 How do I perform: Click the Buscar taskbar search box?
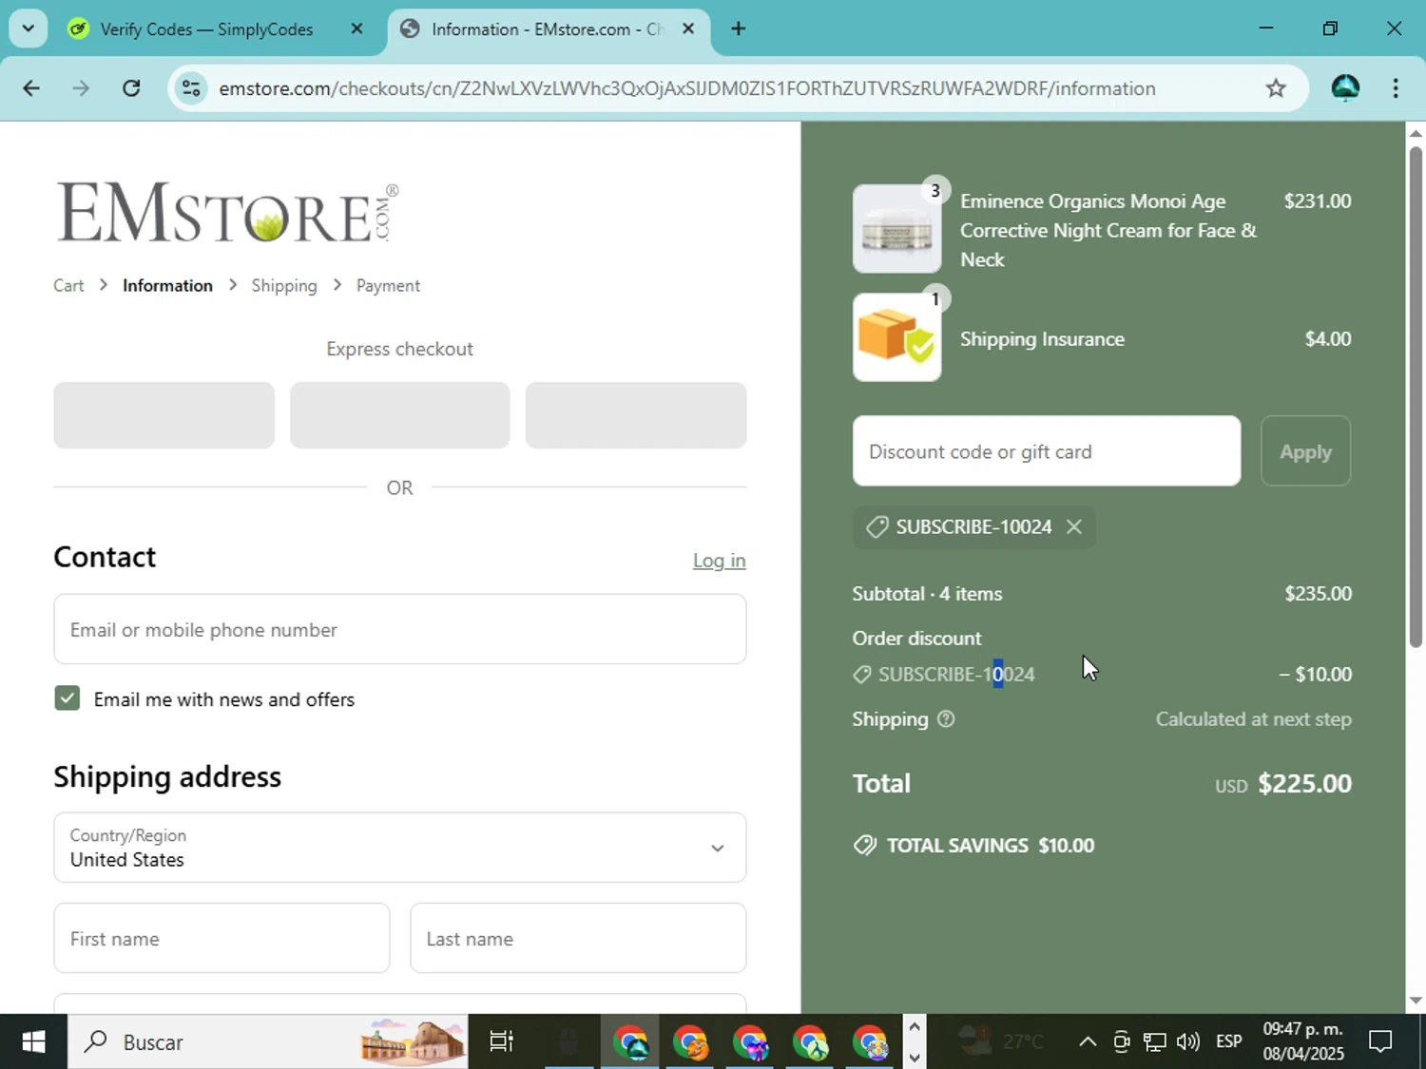tap(268, 1042)
